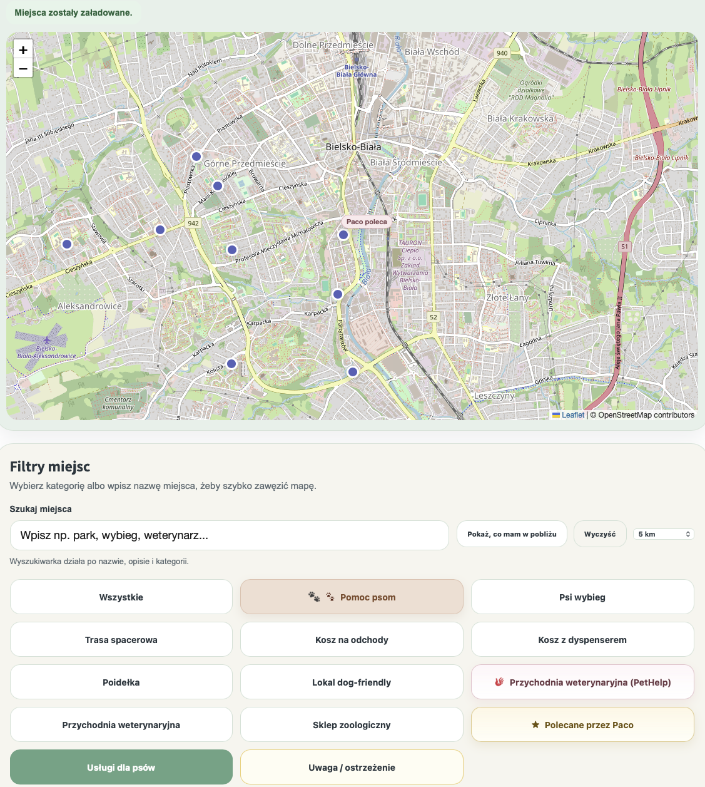Toggle the Poidełka filter
The image size is (705, 787).
click(x=121, y=682)
